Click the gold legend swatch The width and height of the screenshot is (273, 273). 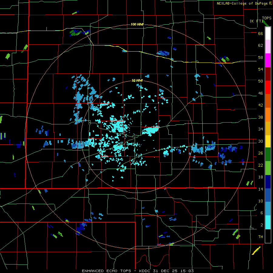[x=268, y=128]
